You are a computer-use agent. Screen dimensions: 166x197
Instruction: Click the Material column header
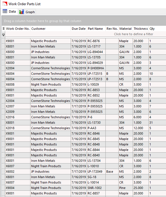click(125, 29)
